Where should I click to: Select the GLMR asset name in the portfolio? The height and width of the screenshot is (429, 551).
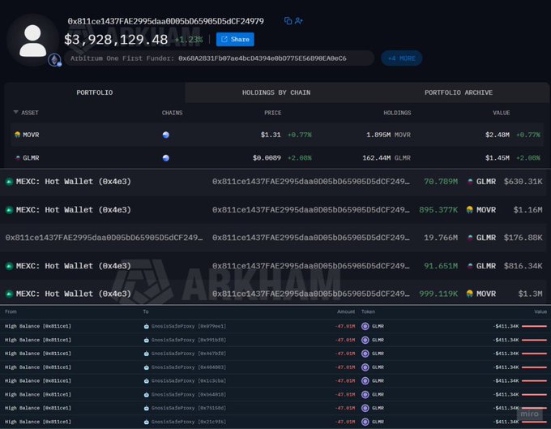(x=31, y=158)
